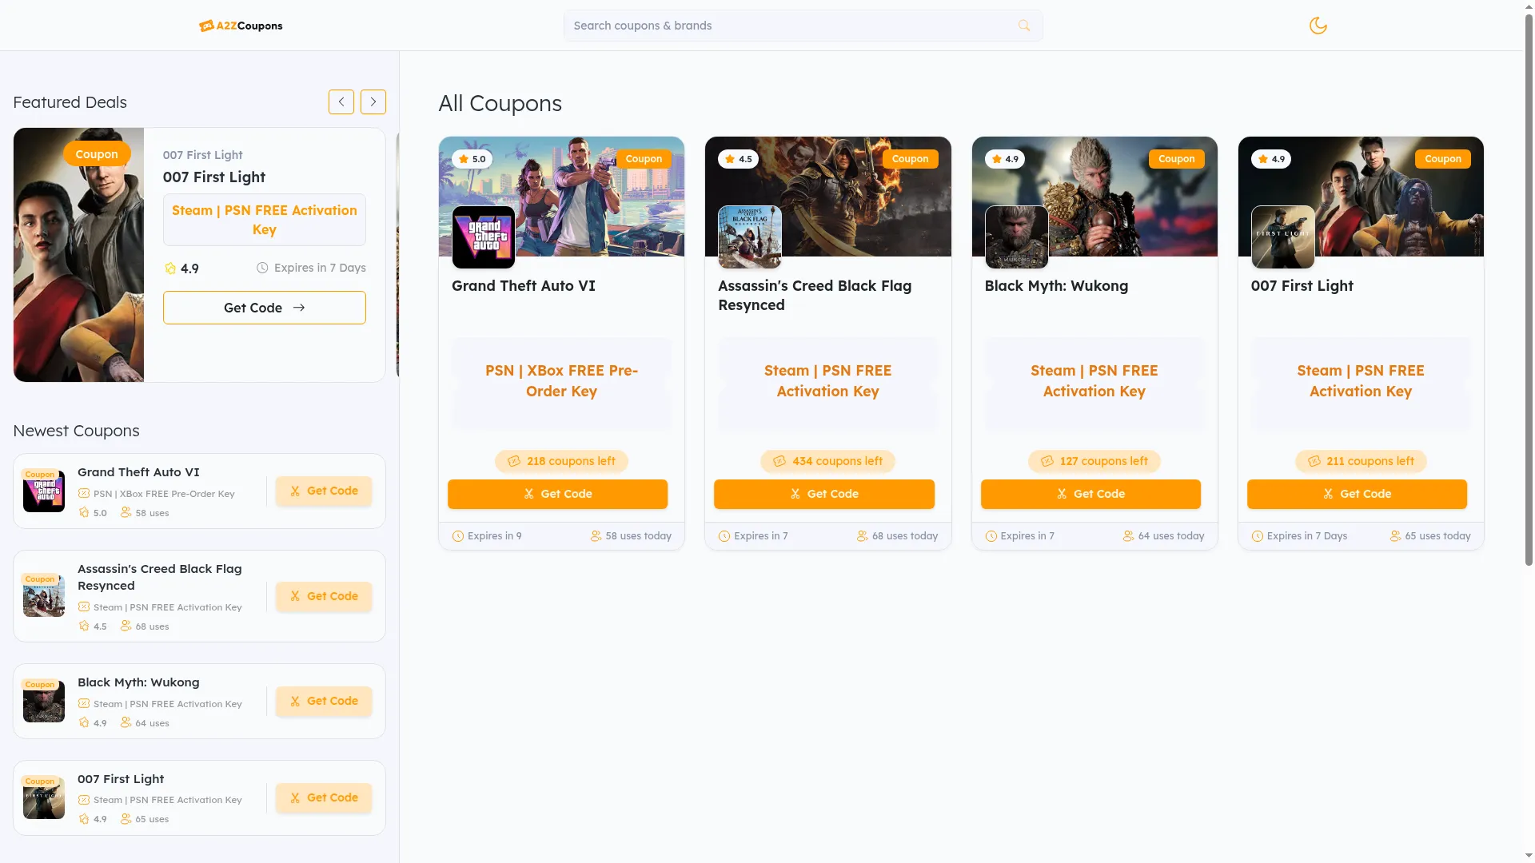Click the users icon beside 65 uses today
This screenshot has height=863, width=1535.
(1395, 536)
